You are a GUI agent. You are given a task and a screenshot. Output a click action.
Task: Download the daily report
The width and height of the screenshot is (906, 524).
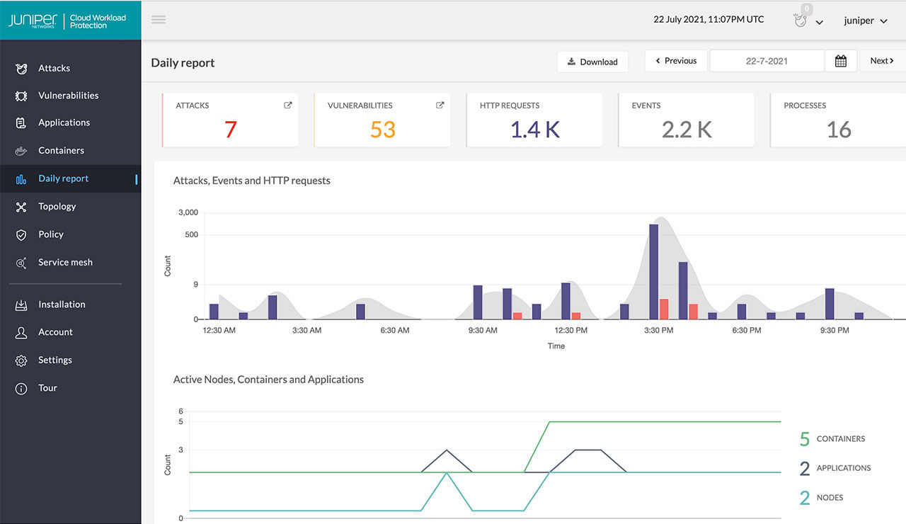click(x=592, y=62)
